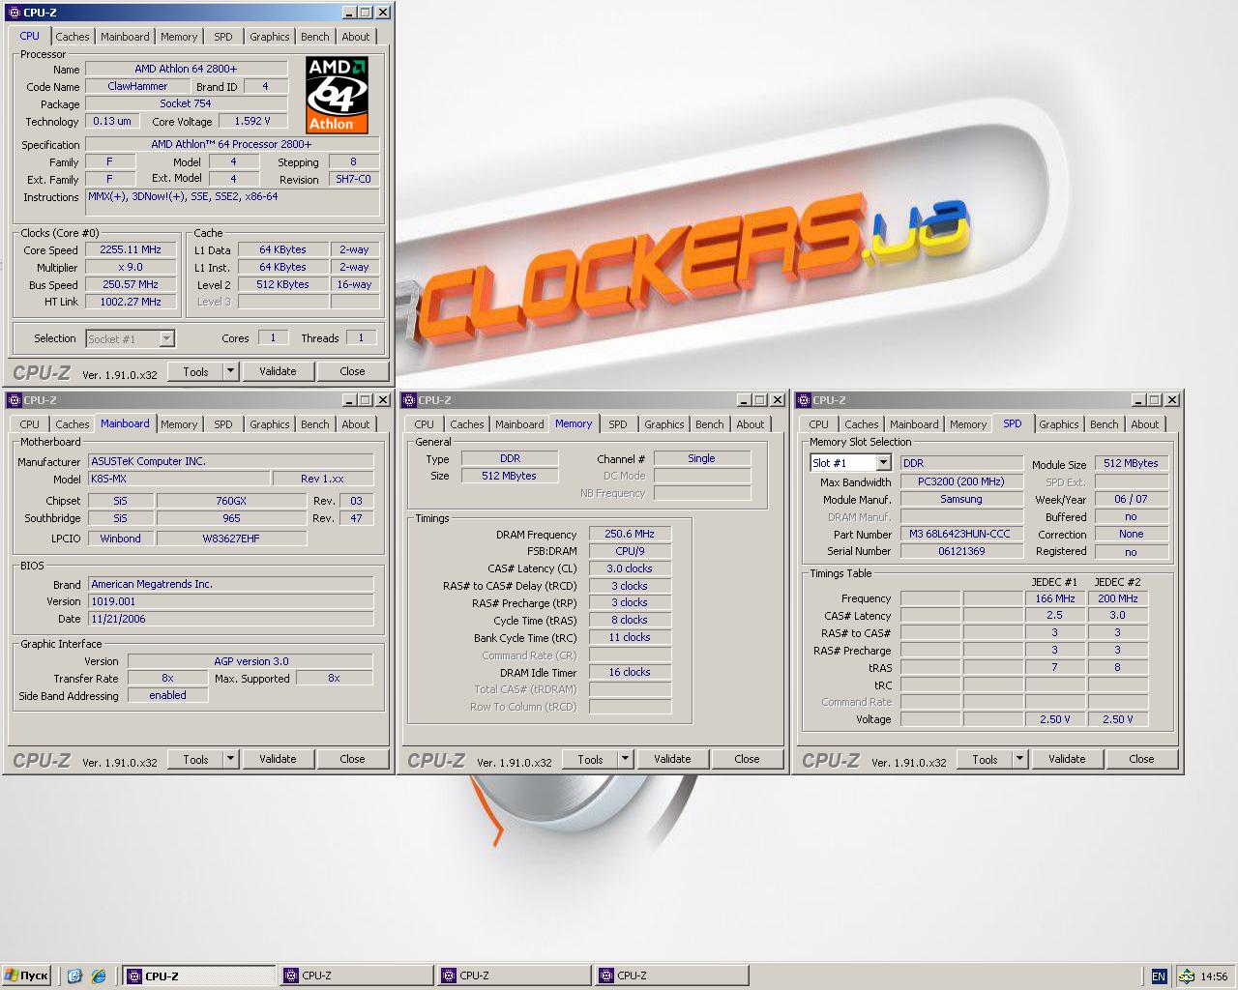Click the Close button in the SPD window
1238x990 pixels.
pos(1141,759)
